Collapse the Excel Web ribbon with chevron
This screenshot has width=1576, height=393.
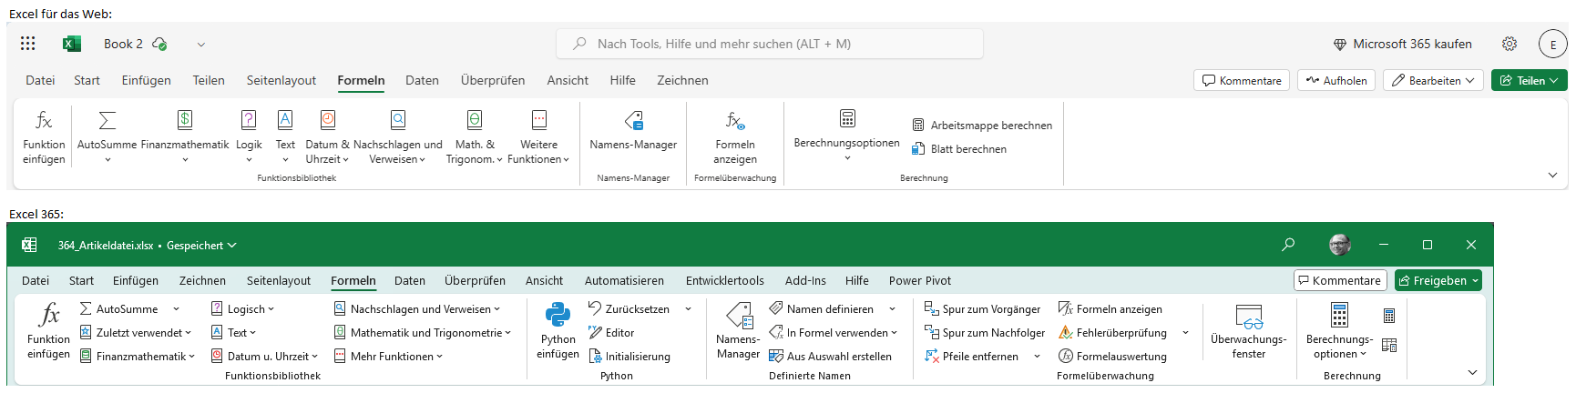pos(1552,175)
